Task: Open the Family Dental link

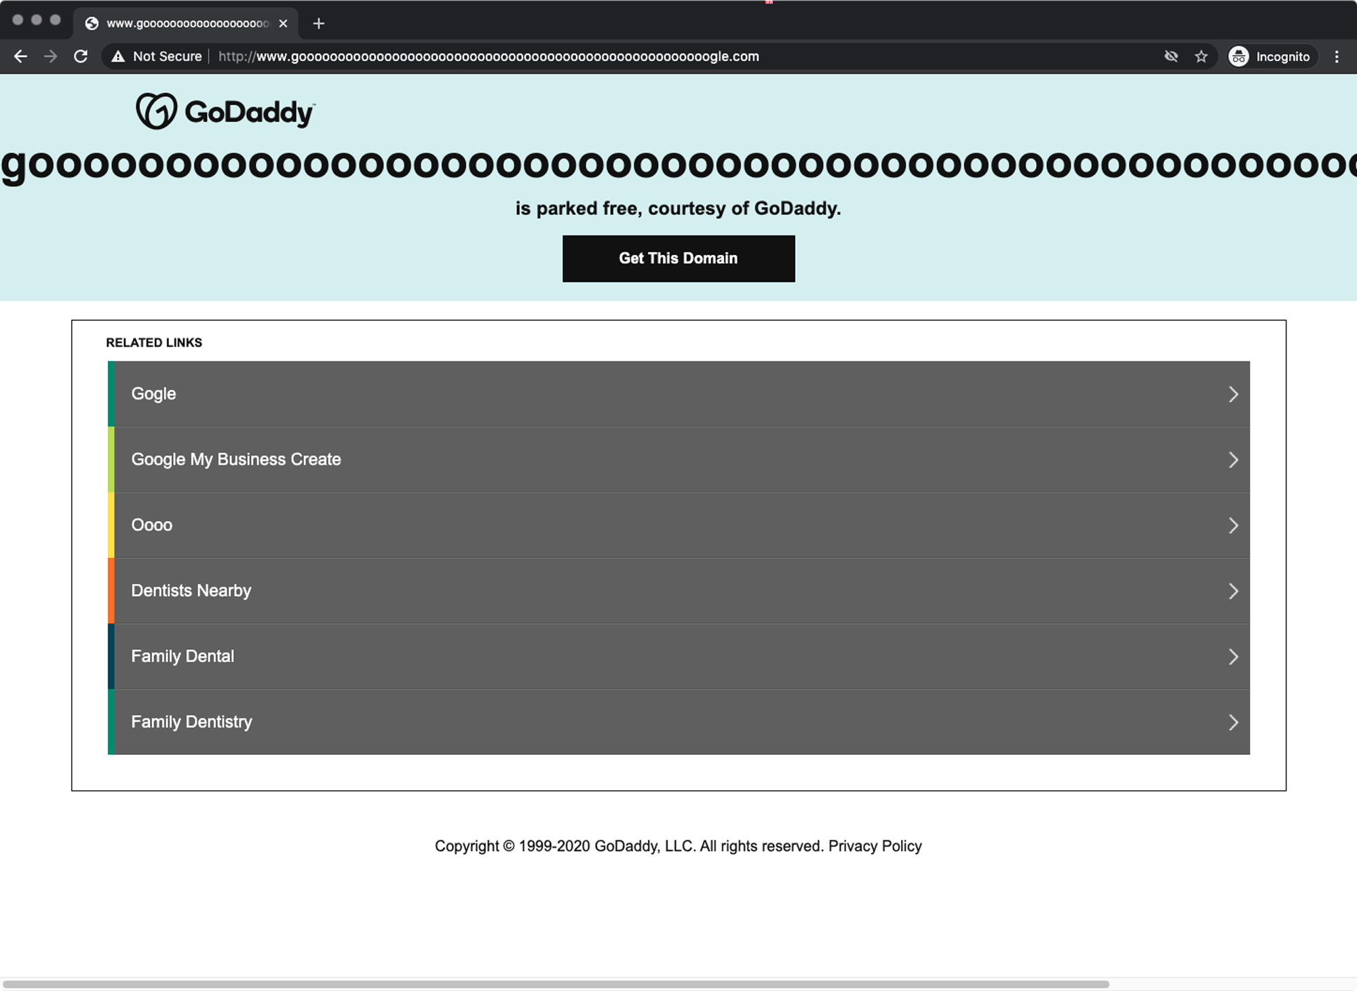Action: pyautogui.click(x=183, y=657)
